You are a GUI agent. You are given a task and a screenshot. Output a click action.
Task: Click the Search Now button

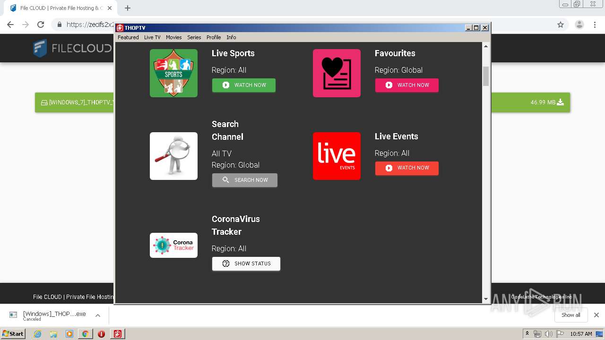click(245, 180)
